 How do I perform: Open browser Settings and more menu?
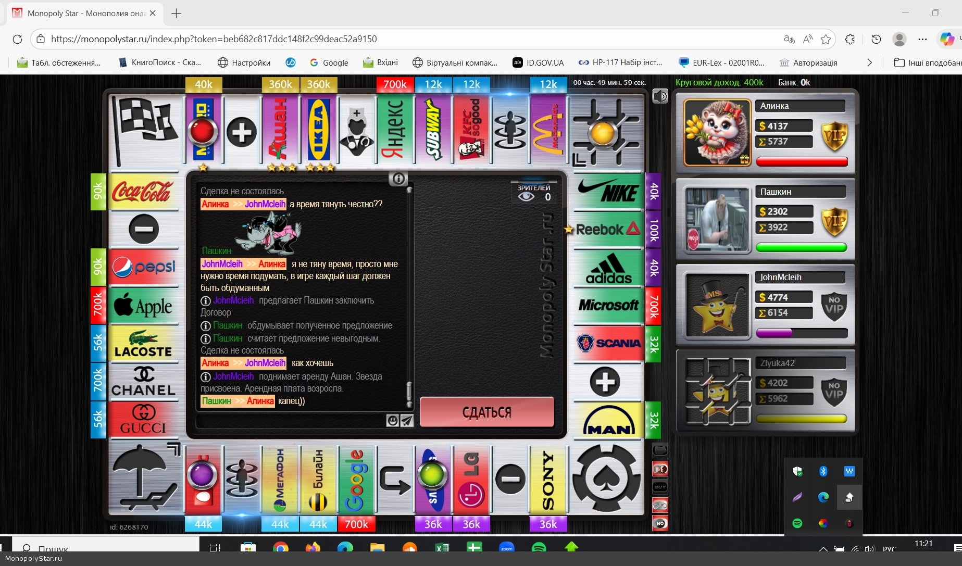(x=922, y=39)
